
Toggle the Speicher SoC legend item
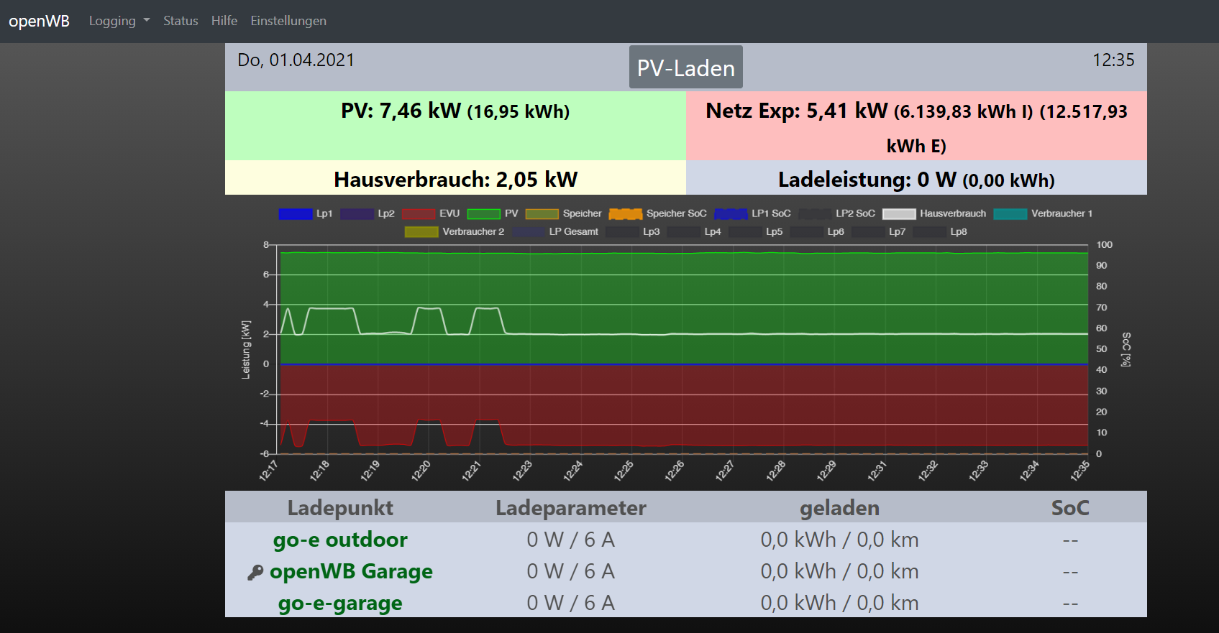(x=658, y=213)
